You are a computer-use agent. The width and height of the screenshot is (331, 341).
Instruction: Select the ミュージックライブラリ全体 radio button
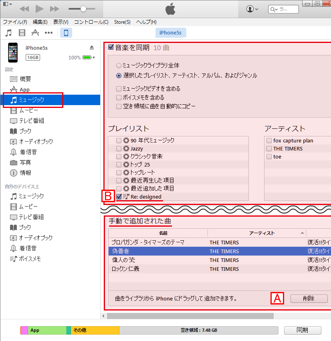tap(119, 65)
